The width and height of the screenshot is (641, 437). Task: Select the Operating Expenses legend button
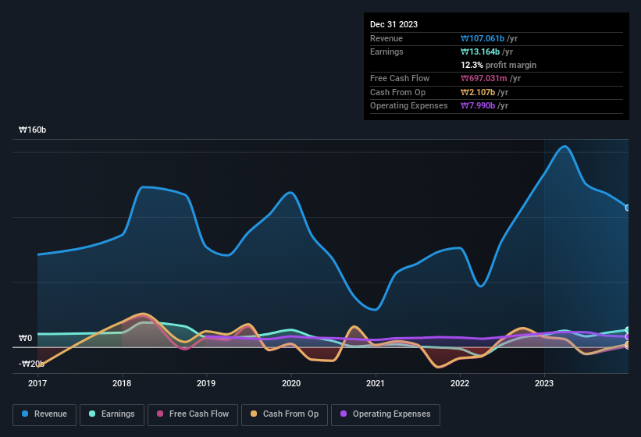point(385,414)
